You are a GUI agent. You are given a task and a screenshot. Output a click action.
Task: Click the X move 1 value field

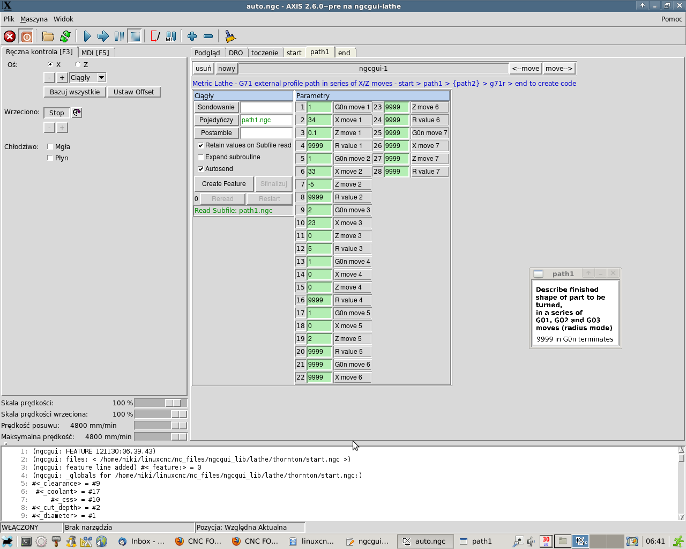pos(319,120)
